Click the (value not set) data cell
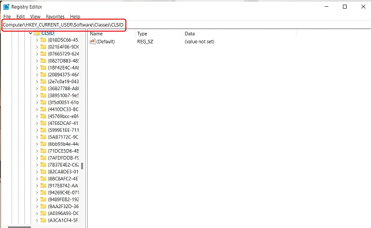Screen dimensions: 371x228 point(199,42)
